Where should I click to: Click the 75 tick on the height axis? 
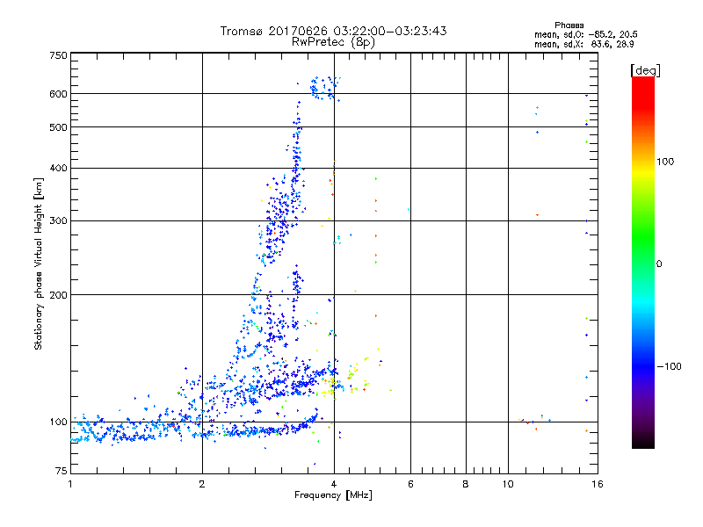[61, 473]
